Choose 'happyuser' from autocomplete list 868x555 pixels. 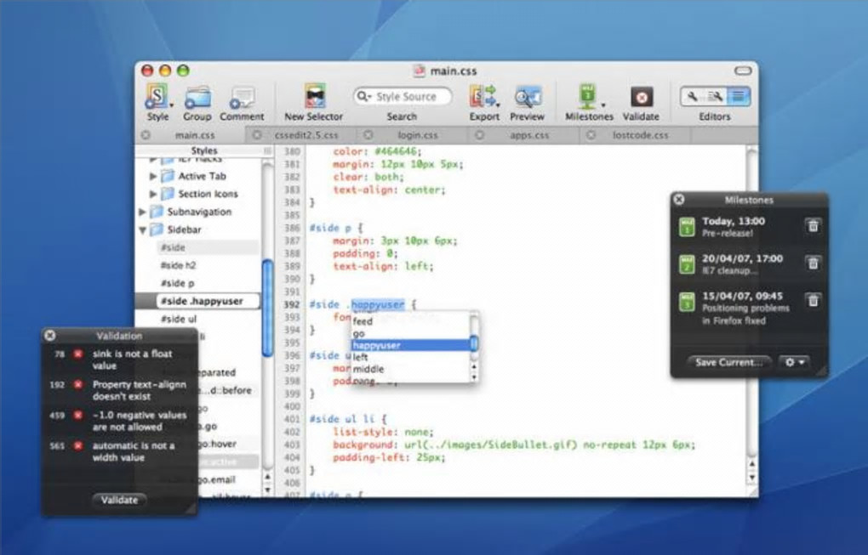click(410, 345)
